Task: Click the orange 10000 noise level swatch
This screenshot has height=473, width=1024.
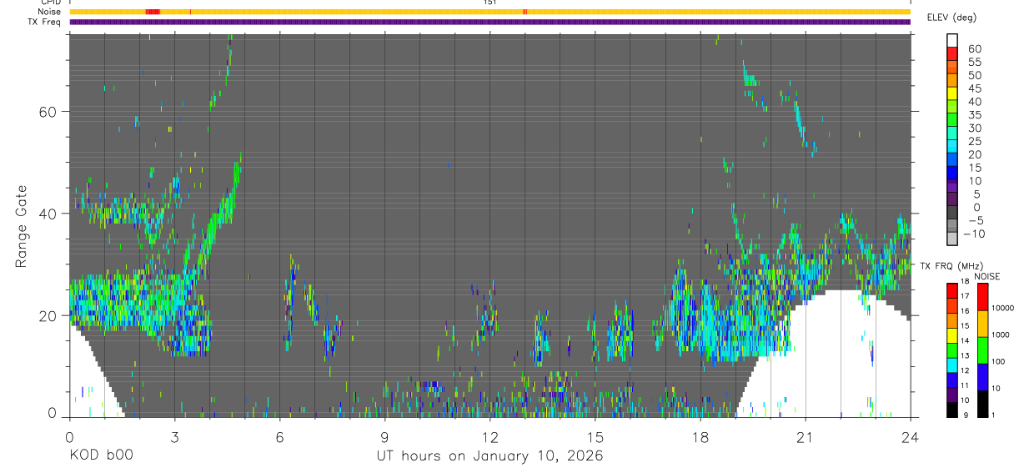Action: click(x=983, y=324)
